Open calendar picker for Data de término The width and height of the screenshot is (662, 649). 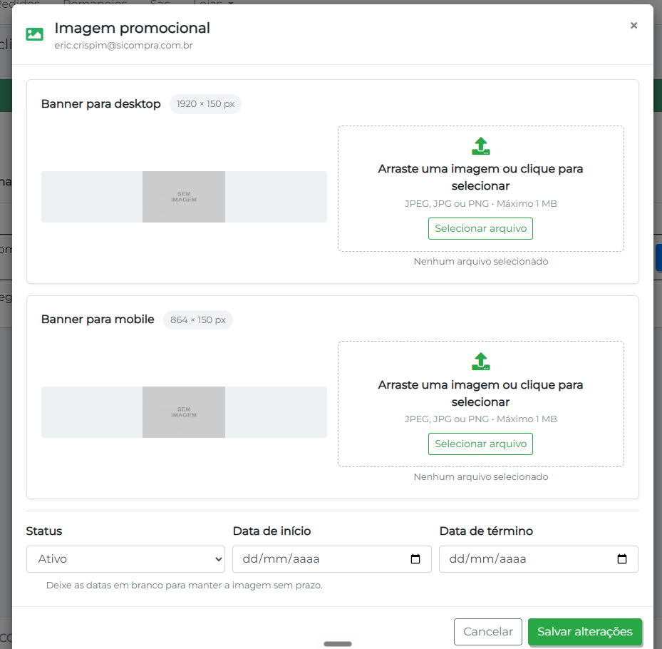pos(622,558)
